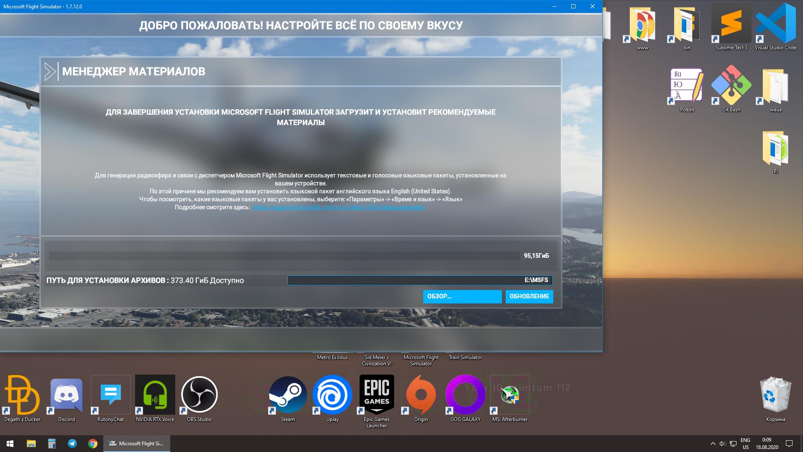Open the notification center icon

pos(789,444)
